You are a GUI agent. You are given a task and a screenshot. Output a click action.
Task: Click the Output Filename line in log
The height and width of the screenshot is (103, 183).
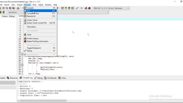[49, 91]
